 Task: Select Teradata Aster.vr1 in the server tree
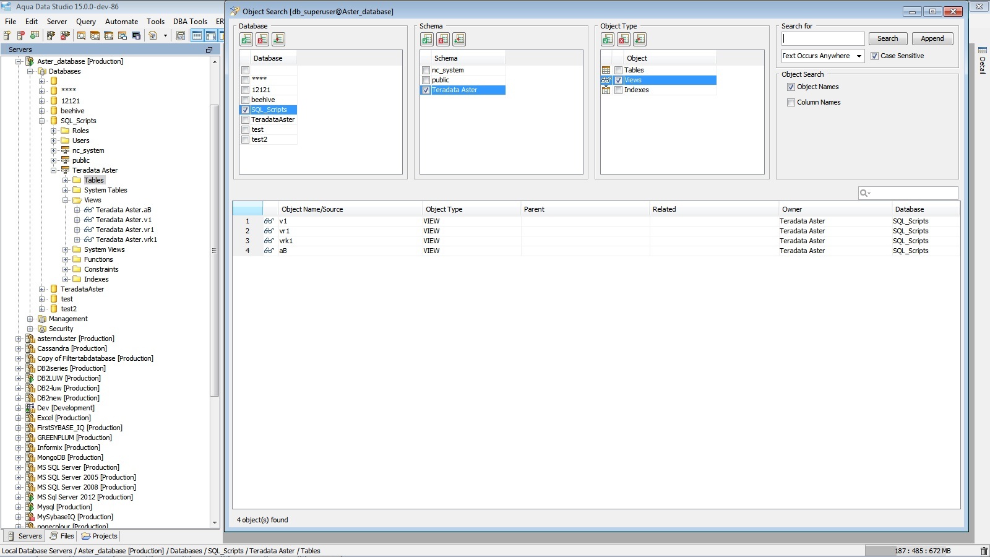(125, 230)
